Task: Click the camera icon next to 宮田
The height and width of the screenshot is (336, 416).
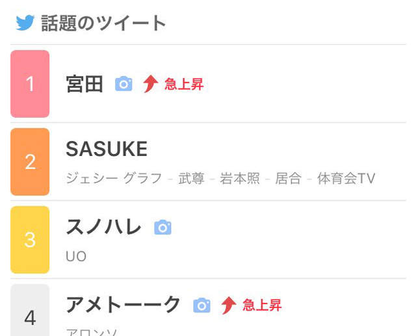Action: (x=123, y=84)
